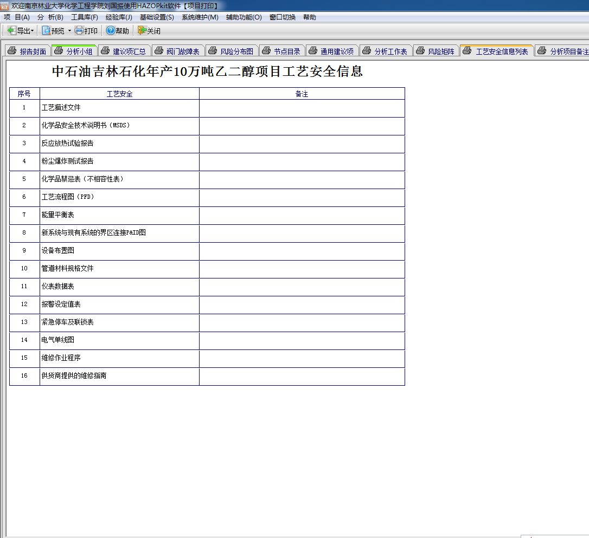Select row 工艺流程图(PFD)
Viewport: 589px width, 538px height.
pos(207,198)
